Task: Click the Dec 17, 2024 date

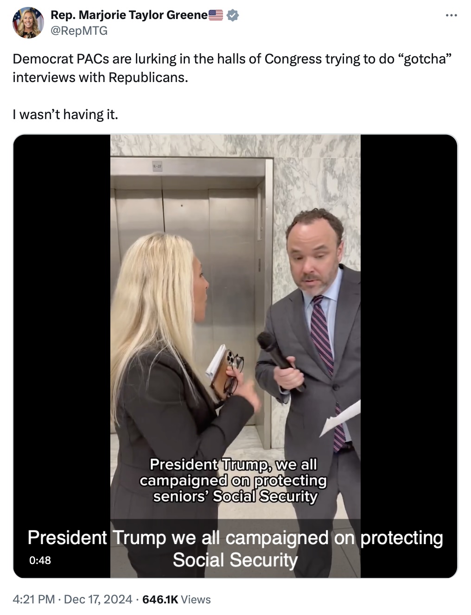Action: point(98,599)
